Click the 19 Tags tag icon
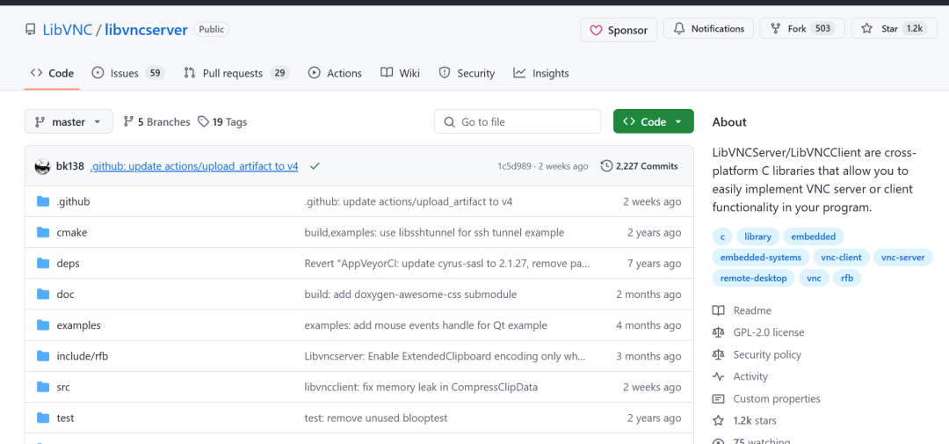The image size is (949, 444). tap(203, 122)
